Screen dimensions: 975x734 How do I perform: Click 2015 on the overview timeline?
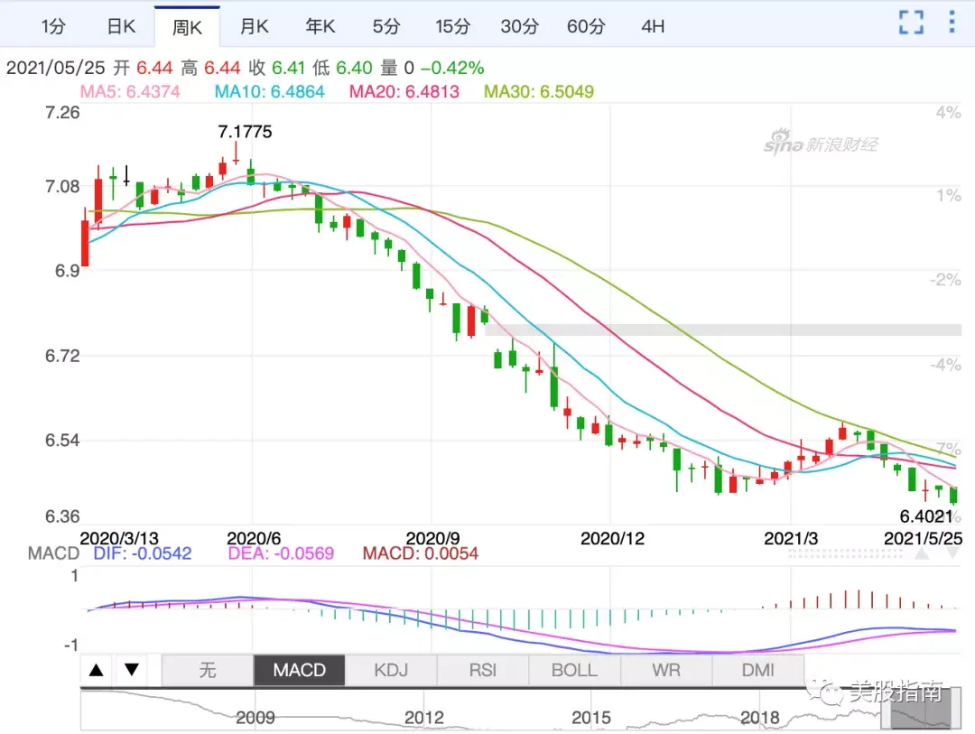point(591,718)
